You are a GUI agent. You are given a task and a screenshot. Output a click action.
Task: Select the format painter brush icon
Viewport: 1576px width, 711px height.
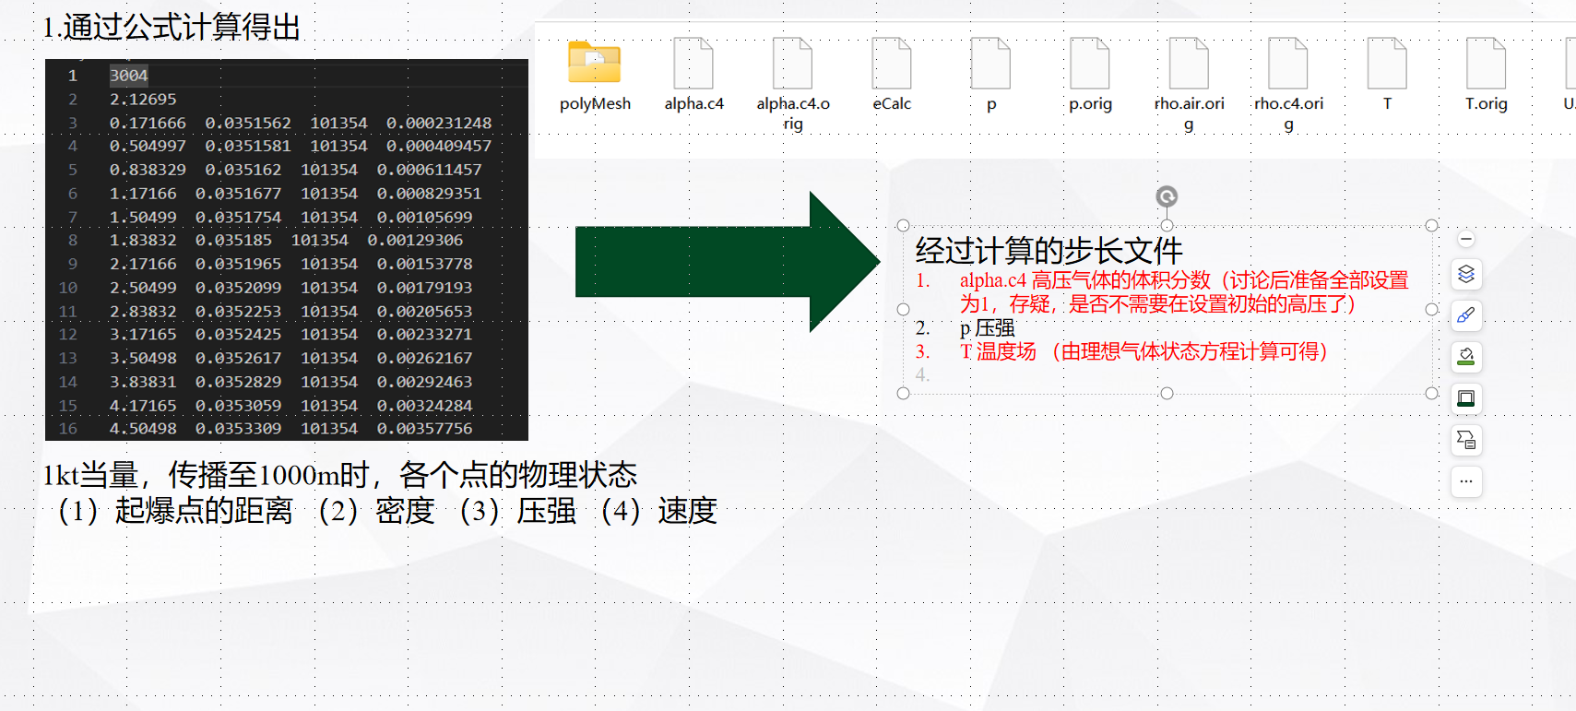pos(1466,315)
